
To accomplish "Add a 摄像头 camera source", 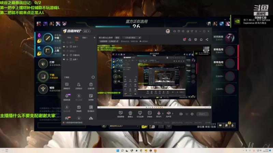I will tap(130, 114).
